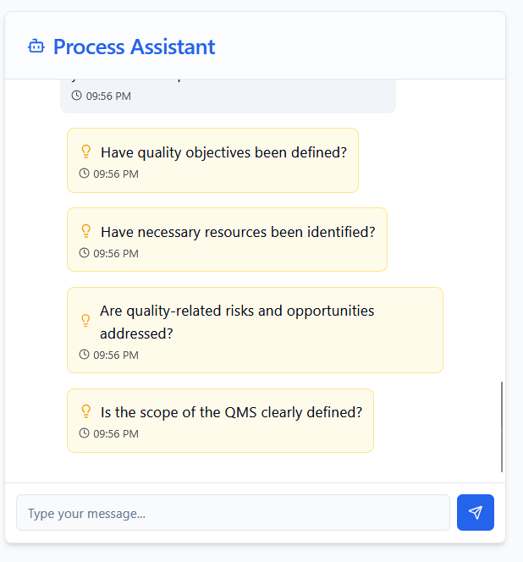Image resolution: width=523 pixels, height=562 pixels.
Task: Choose 'Are quality-related risks and opportunities addressed?' suggestion
Action: (255, 330)
